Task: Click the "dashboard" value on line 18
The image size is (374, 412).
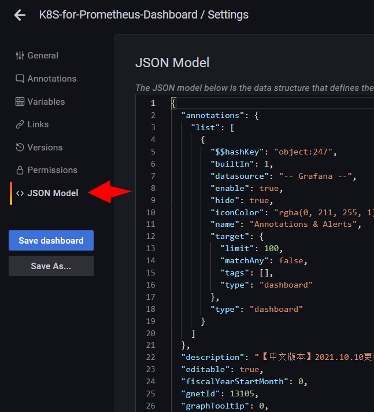Action: coord(276,309)
